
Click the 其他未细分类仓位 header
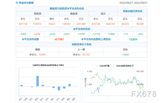coord(132,11)
